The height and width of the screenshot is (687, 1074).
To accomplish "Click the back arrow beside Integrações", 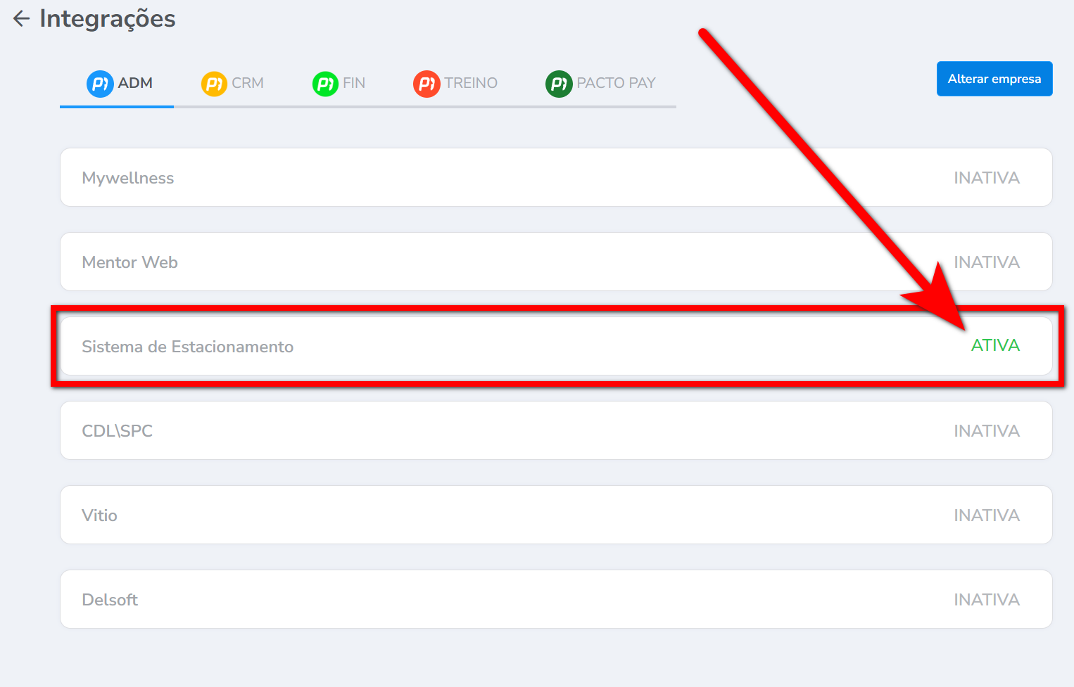I will (21, 19).
